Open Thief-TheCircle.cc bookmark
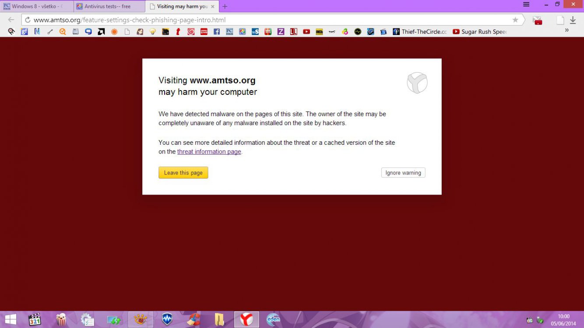This screenshot has width=584, height=328. click(420, 31)
